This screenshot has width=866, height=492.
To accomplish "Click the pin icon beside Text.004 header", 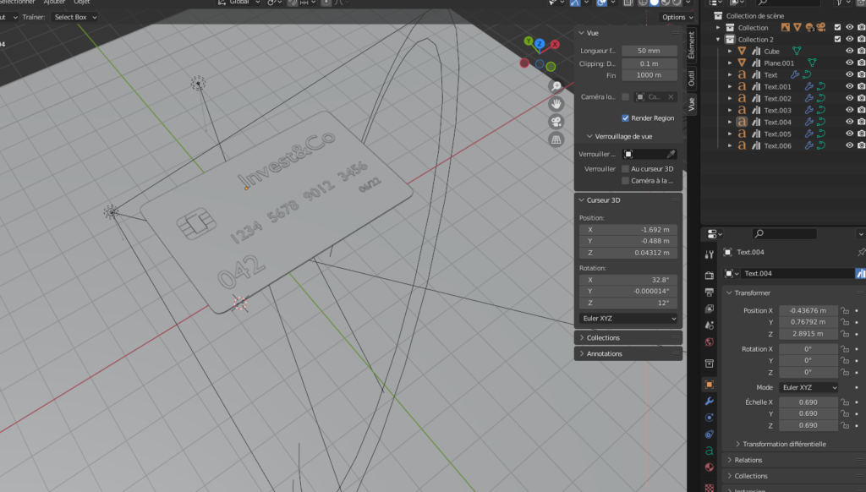I will coord(861,252).
